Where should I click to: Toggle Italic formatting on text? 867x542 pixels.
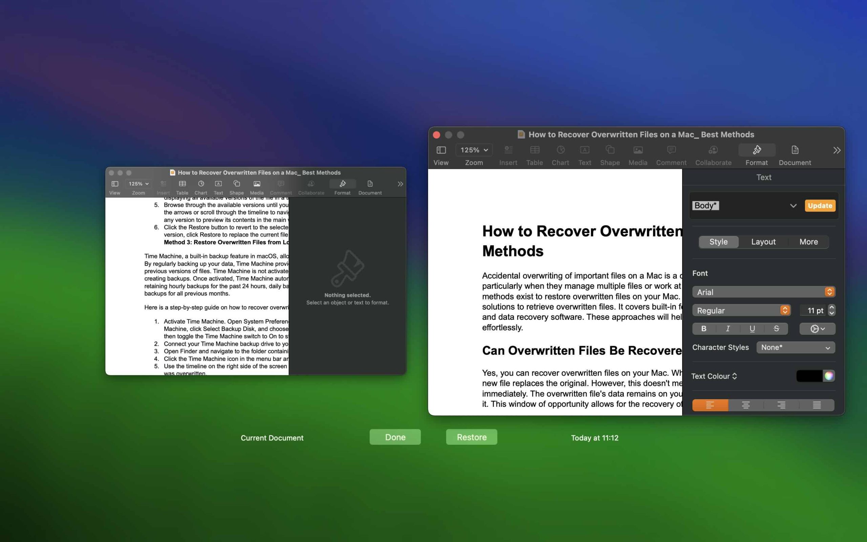pos(727,329)
